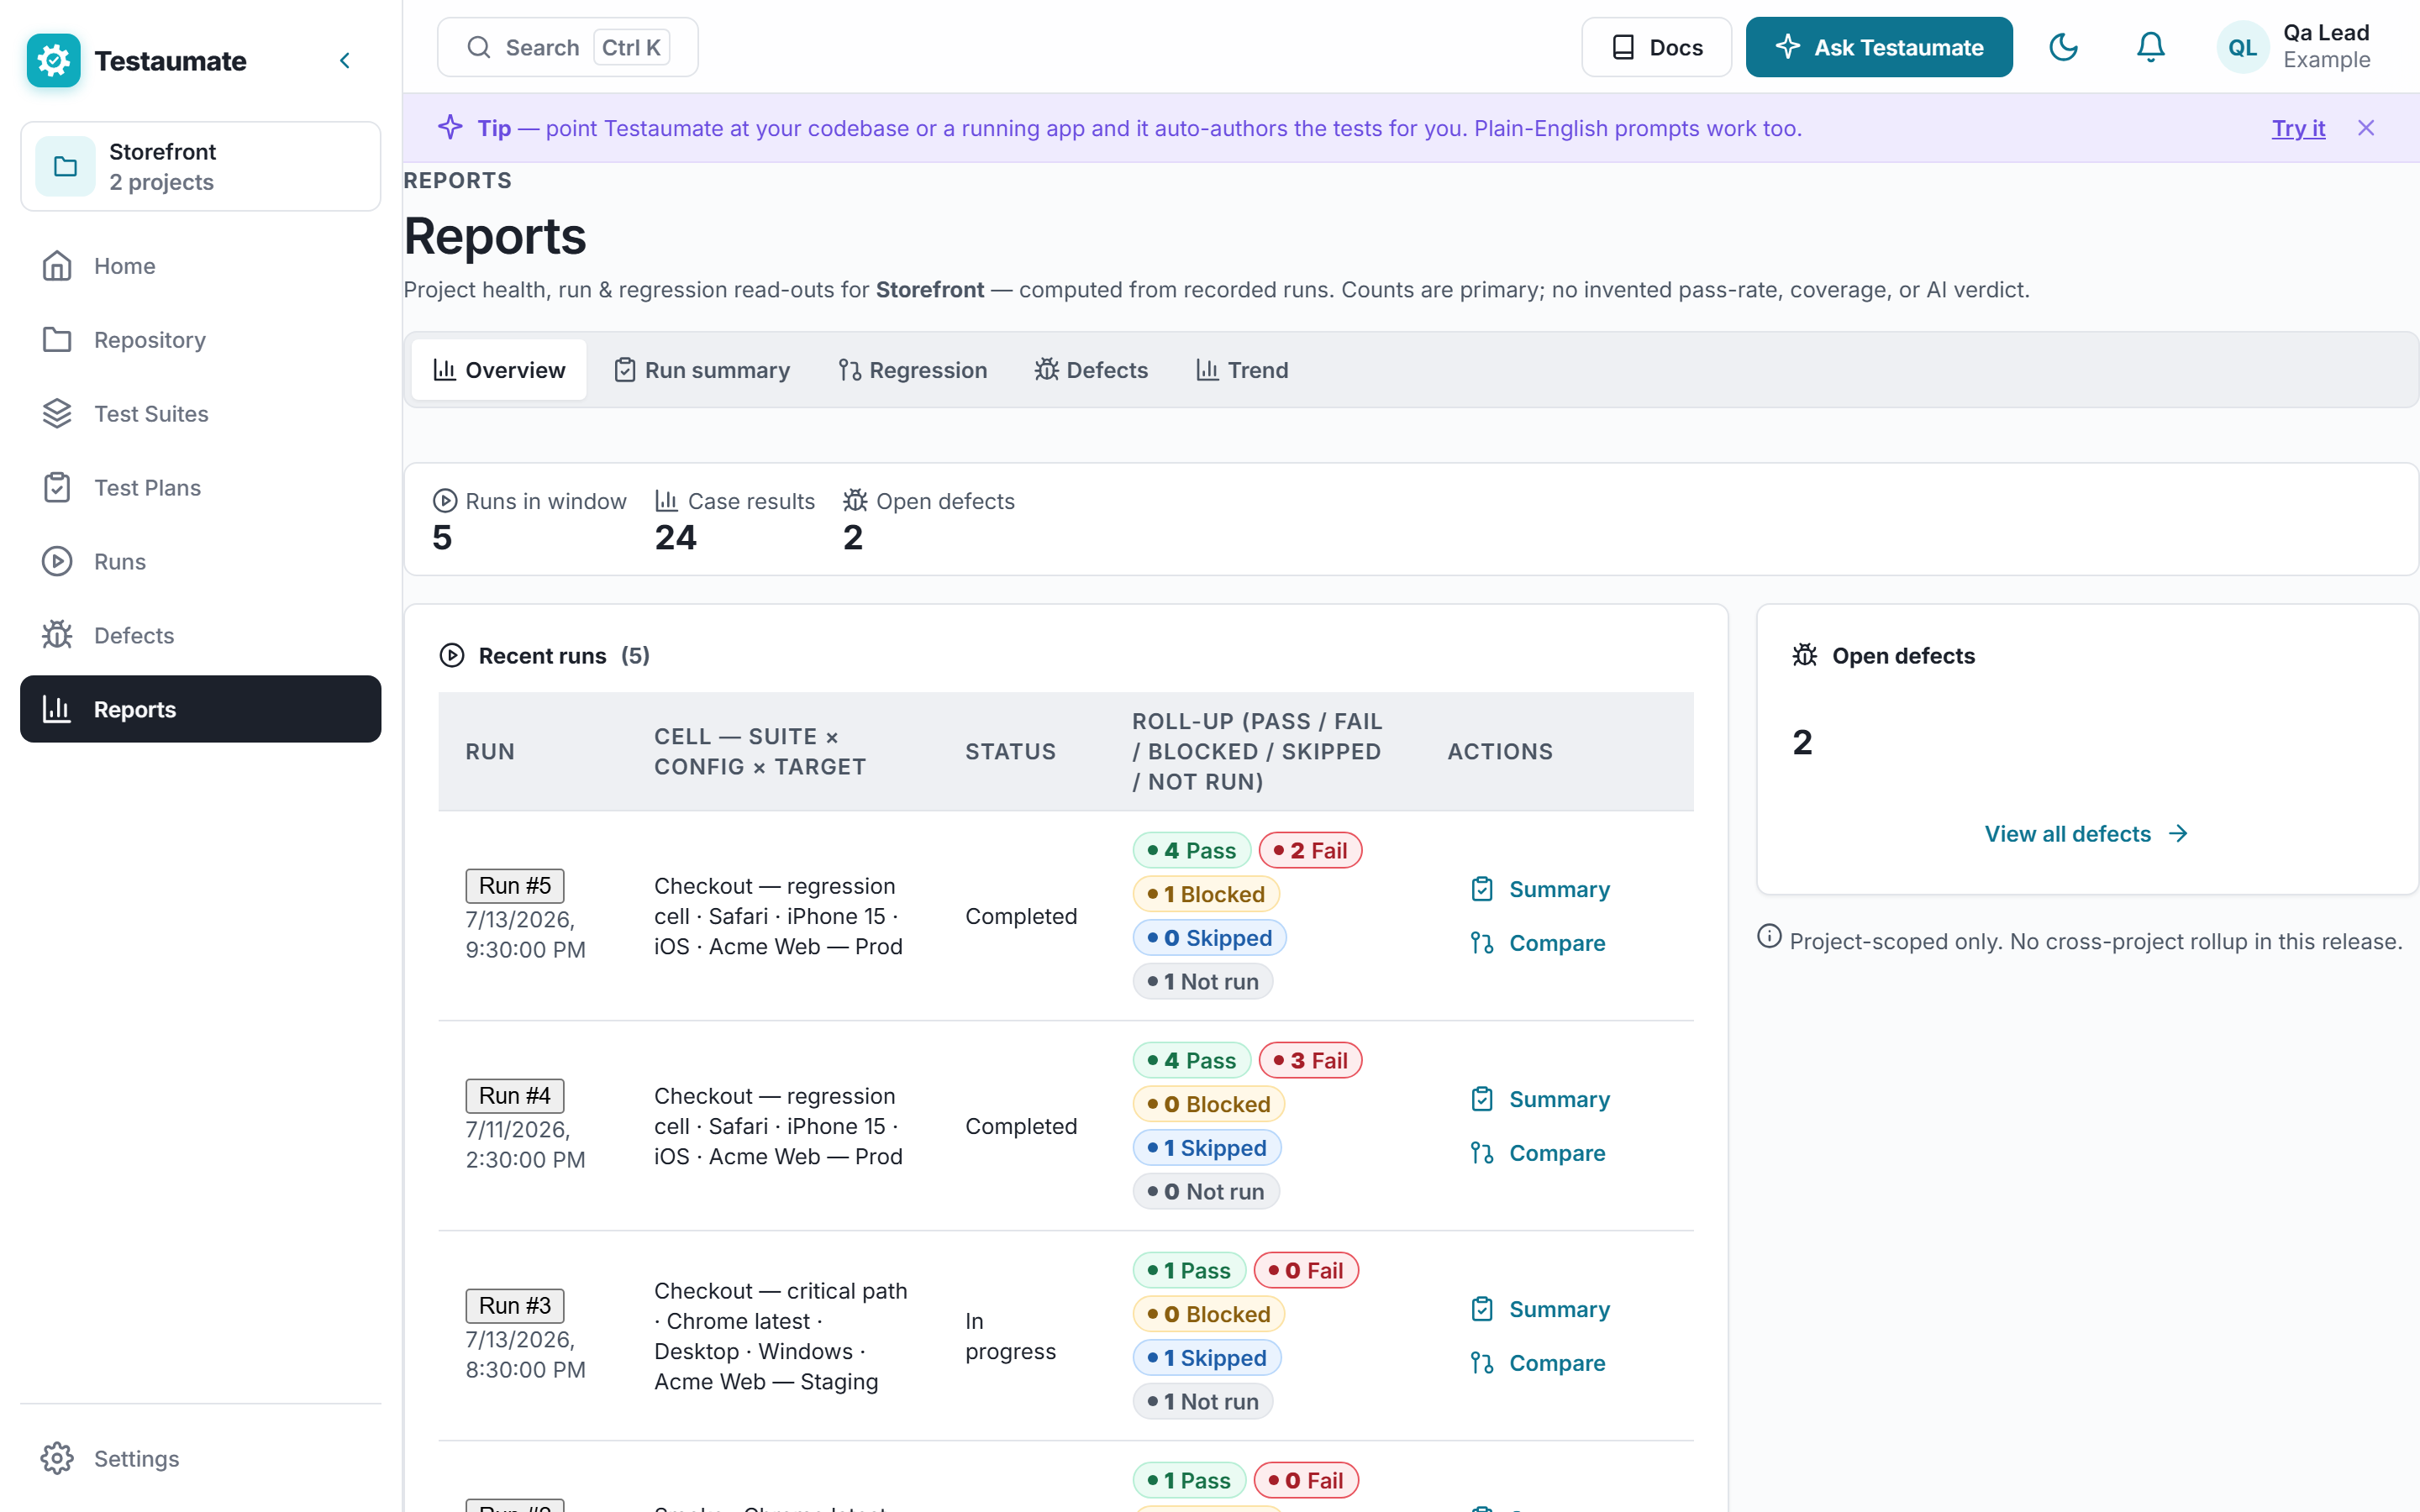The height and width of the screenshot is (1512, 2420).
Task: Click the 2 Fail badge in Run #5
Action: [x=1310, y=850]
